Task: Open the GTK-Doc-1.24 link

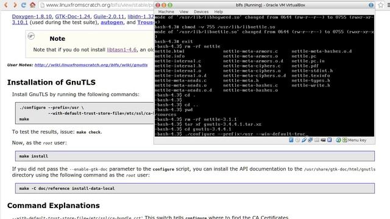Action: tap(73, 16)
